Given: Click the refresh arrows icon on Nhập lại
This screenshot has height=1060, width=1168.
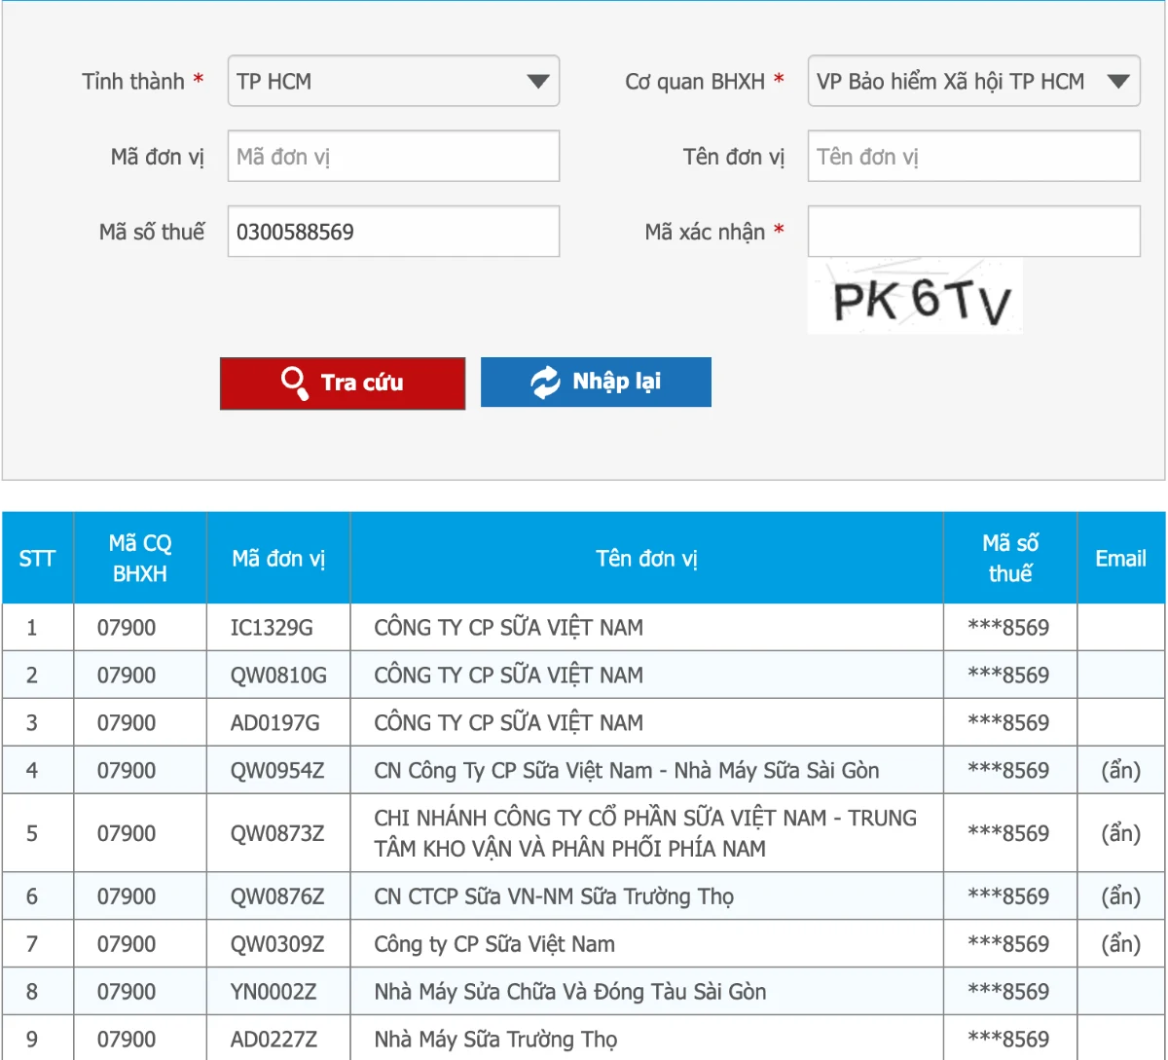Looking at the screenshot, I should 545,382.
